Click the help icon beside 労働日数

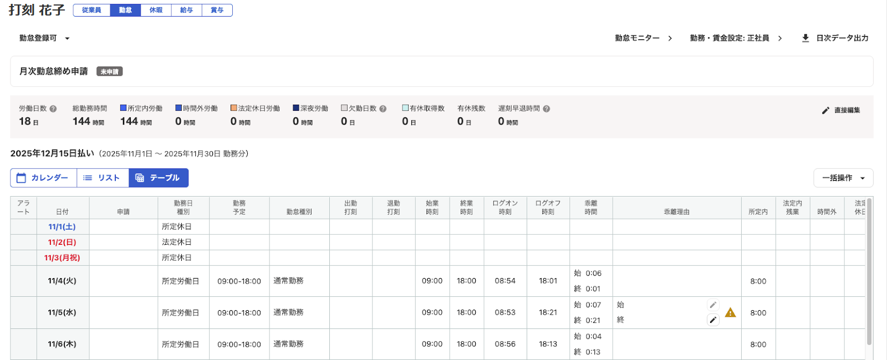(53, 109)
